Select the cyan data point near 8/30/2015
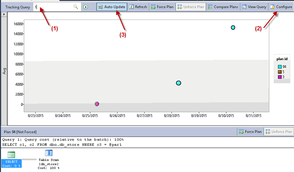This screenshot has height=172, width=294. (x=233, y=28)
